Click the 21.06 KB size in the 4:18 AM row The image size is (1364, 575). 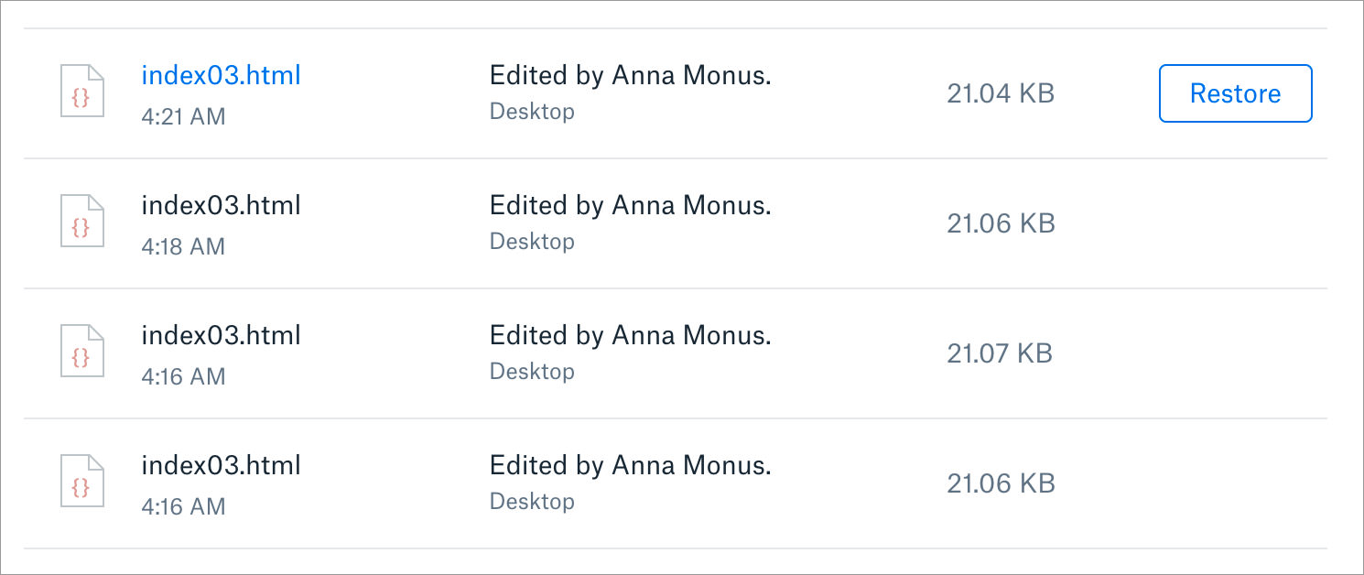[1001, 223]
